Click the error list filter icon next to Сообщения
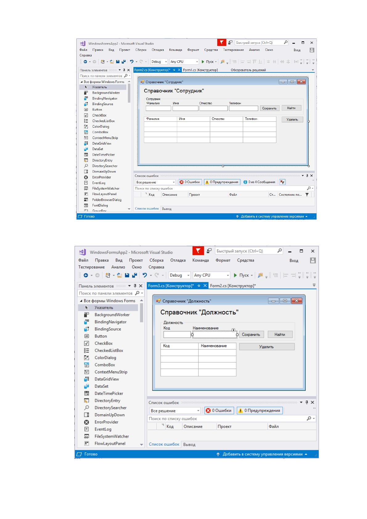This screenshot has height=519, width=367. coord(282,182)
